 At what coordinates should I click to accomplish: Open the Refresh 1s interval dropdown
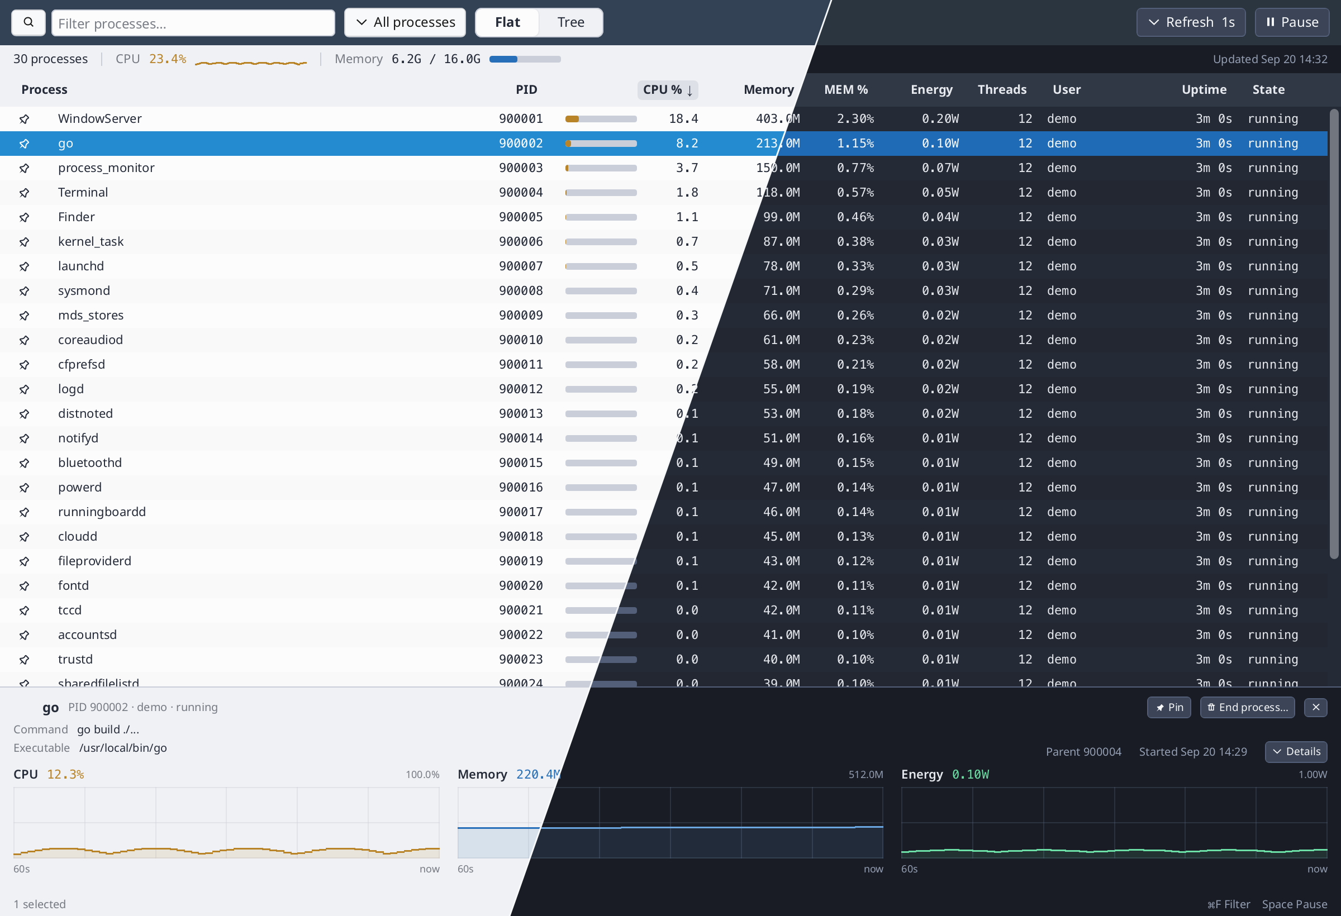[x=1191, y=22]
